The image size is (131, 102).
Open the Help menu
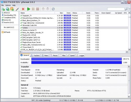[x=14, y=5]
